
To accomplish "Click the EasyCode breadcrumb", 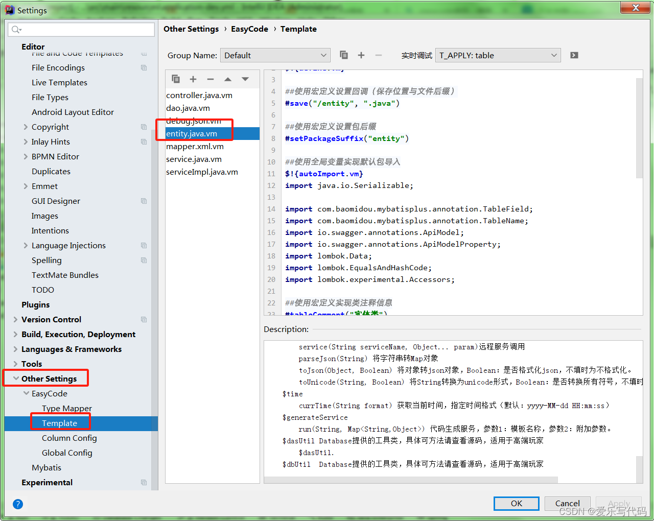I will coord(249,29).
